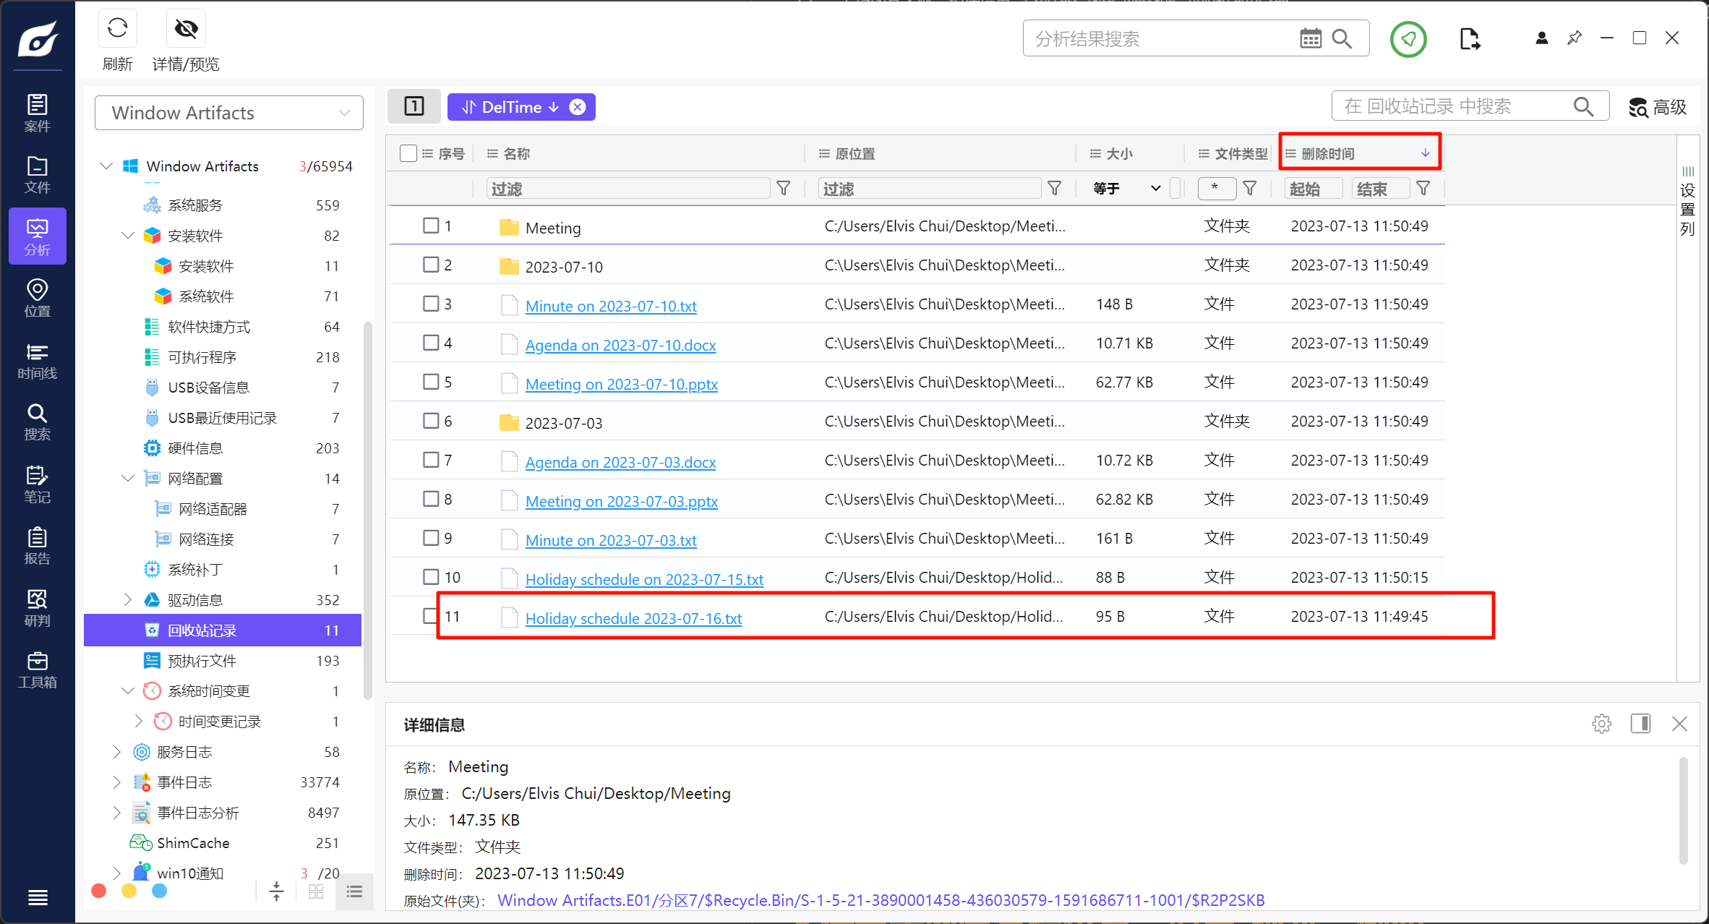The width and height of the screenshot is (1709, 924).
Task: Click the red color dot at bottom
Action: pyautogui.click(x=99, y=891)
